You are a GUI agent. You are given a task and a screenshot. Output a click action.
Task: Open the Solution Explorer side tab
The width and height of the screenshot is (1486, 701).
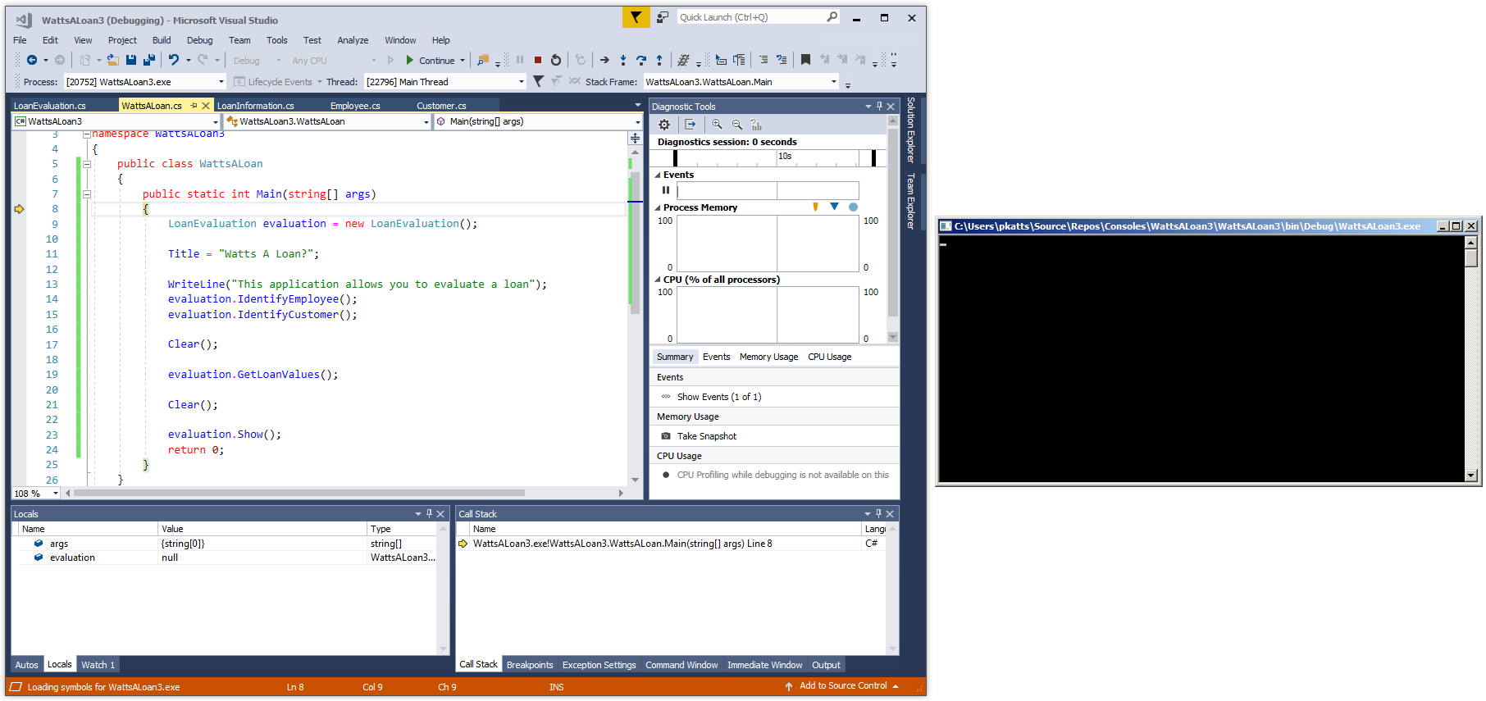click(x=910, y=130)
